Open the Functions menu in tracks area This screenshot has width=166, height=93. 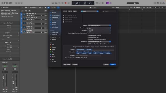click(x=33, y=7)
